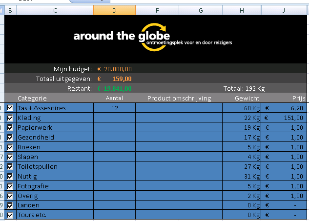Click the Gewicht column heading
Viewport: 309px width, 221px height.
point(247,98)
